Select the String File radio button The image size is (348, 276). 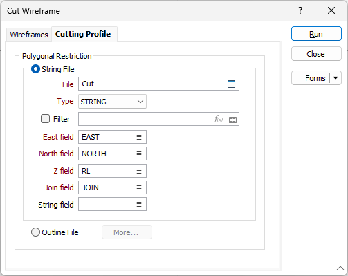[35, 69]
